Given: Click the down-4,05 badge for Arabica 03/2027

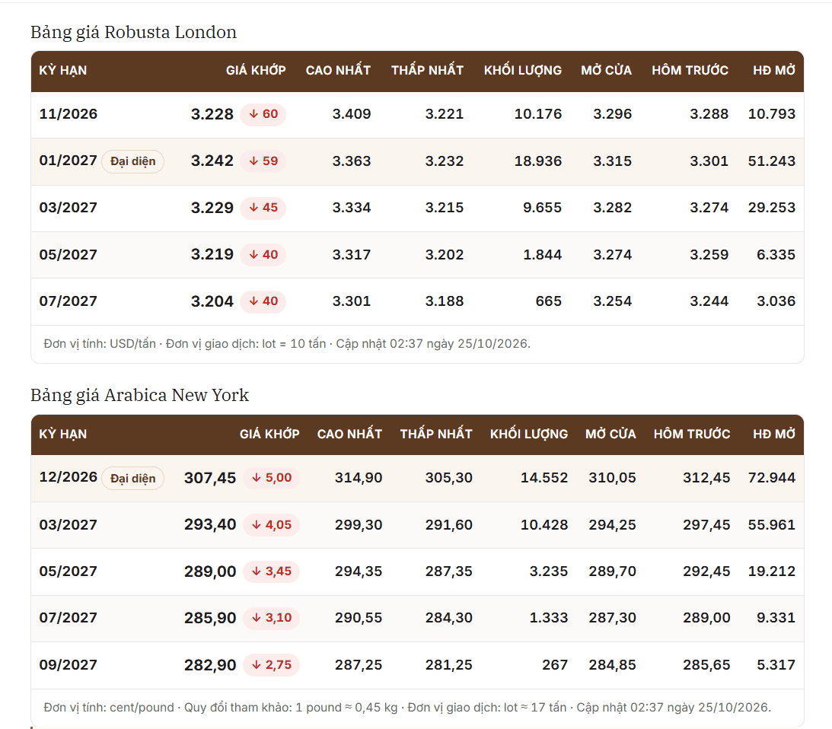Looking at the screenshot, I should click(271, 525).
